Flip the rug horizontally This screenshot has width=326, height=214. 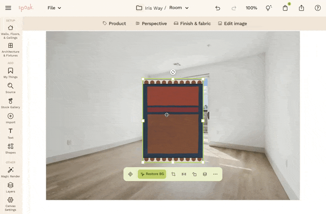[184, 174]
